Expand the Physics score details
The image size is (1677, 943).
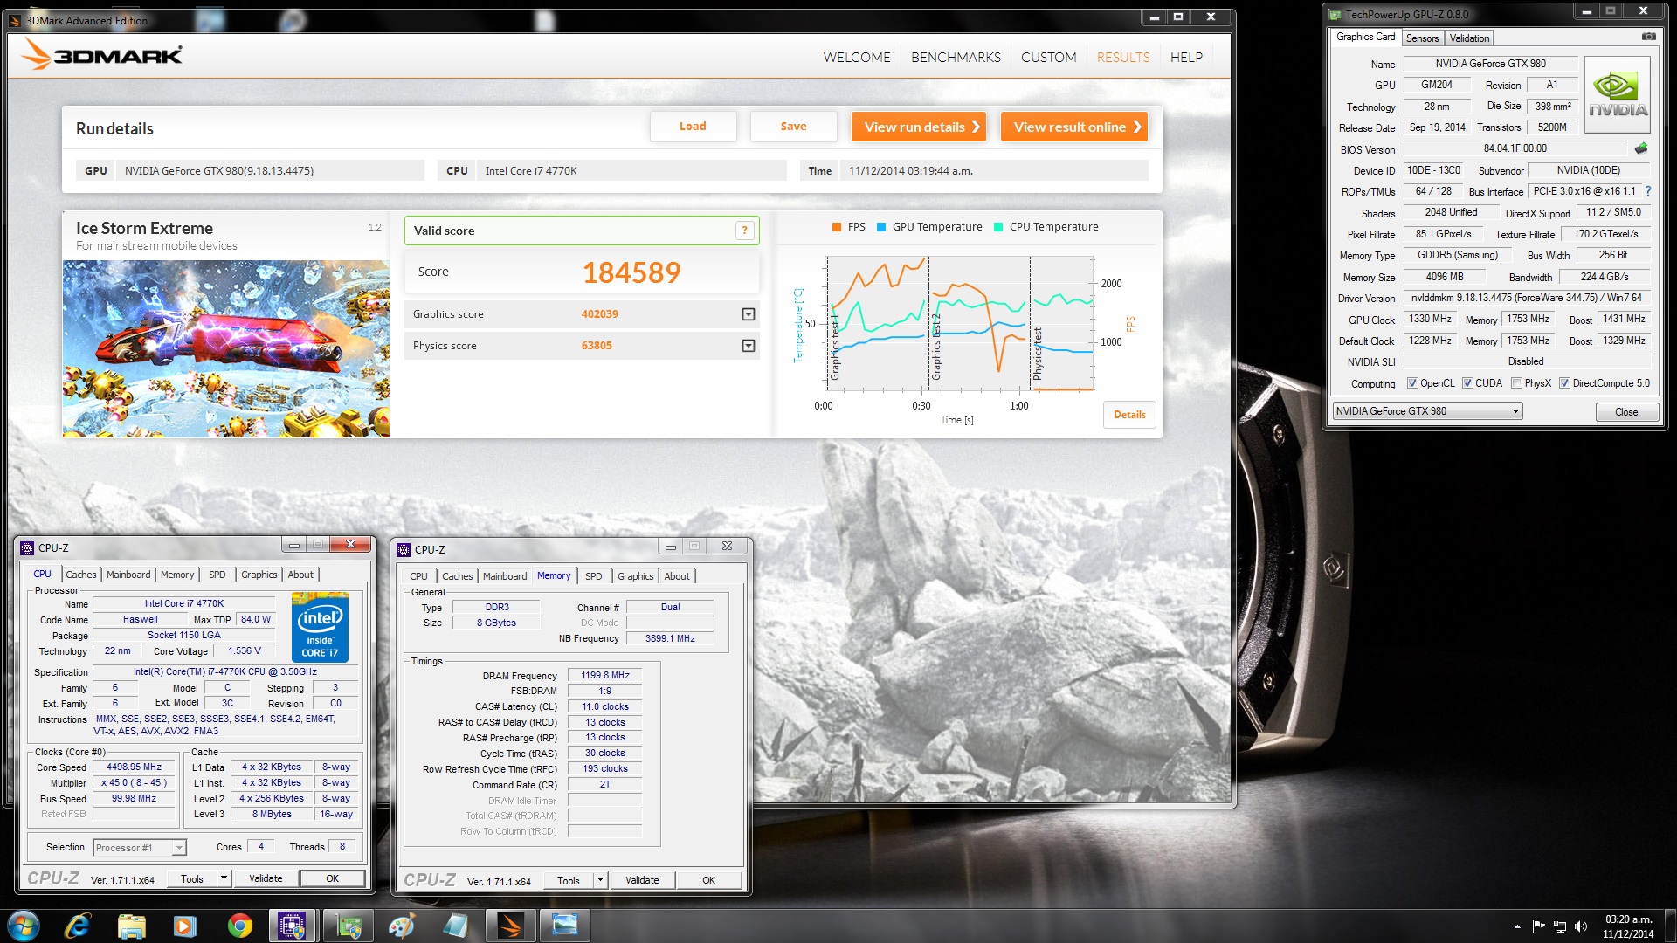749,346
